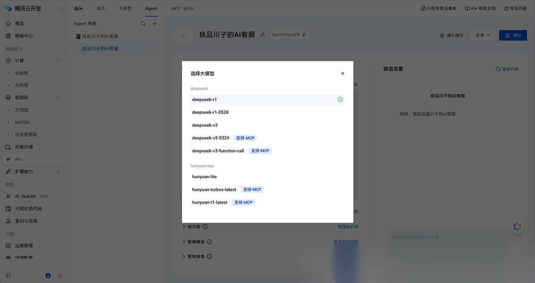Click the agent avatar circle
Viewport: 535px width, 283px height.
click(x=183, y=35)
